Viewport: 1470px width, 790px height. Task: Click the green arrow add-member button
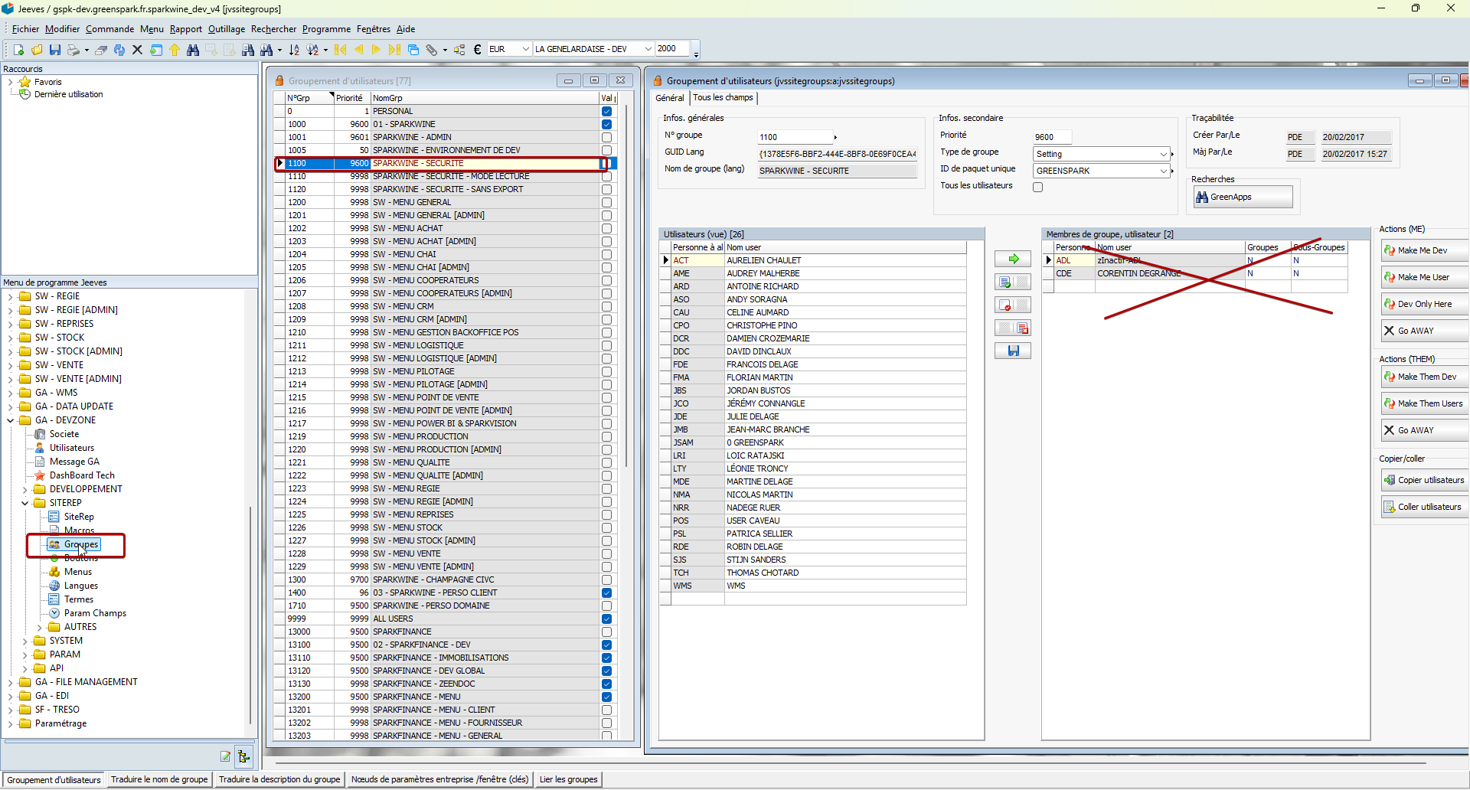pyautogui.click(x=1013, y=259)
